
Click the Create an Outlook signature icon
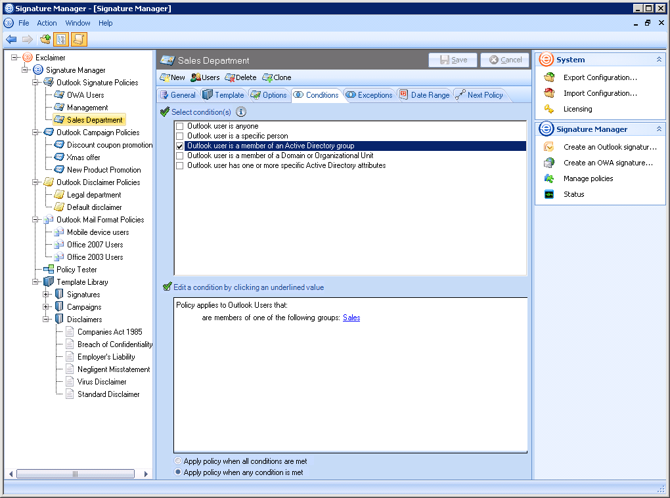[549, 147]
